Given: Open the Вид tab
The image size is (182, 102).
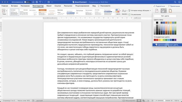Looking at the screenshot, I should pyautogui.click(x=94, y=6).
